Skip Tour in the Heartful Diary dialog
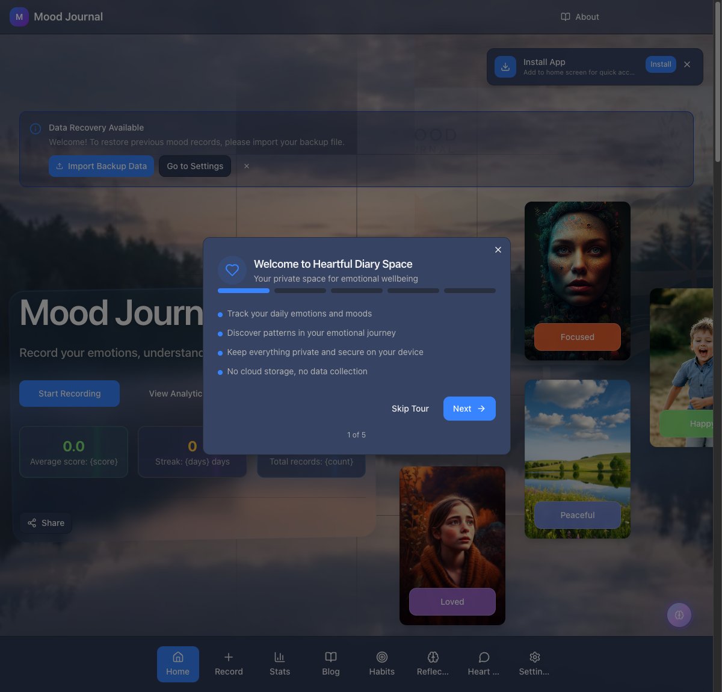The height and width of the screenshot is (692, 722). pos(410,409)
